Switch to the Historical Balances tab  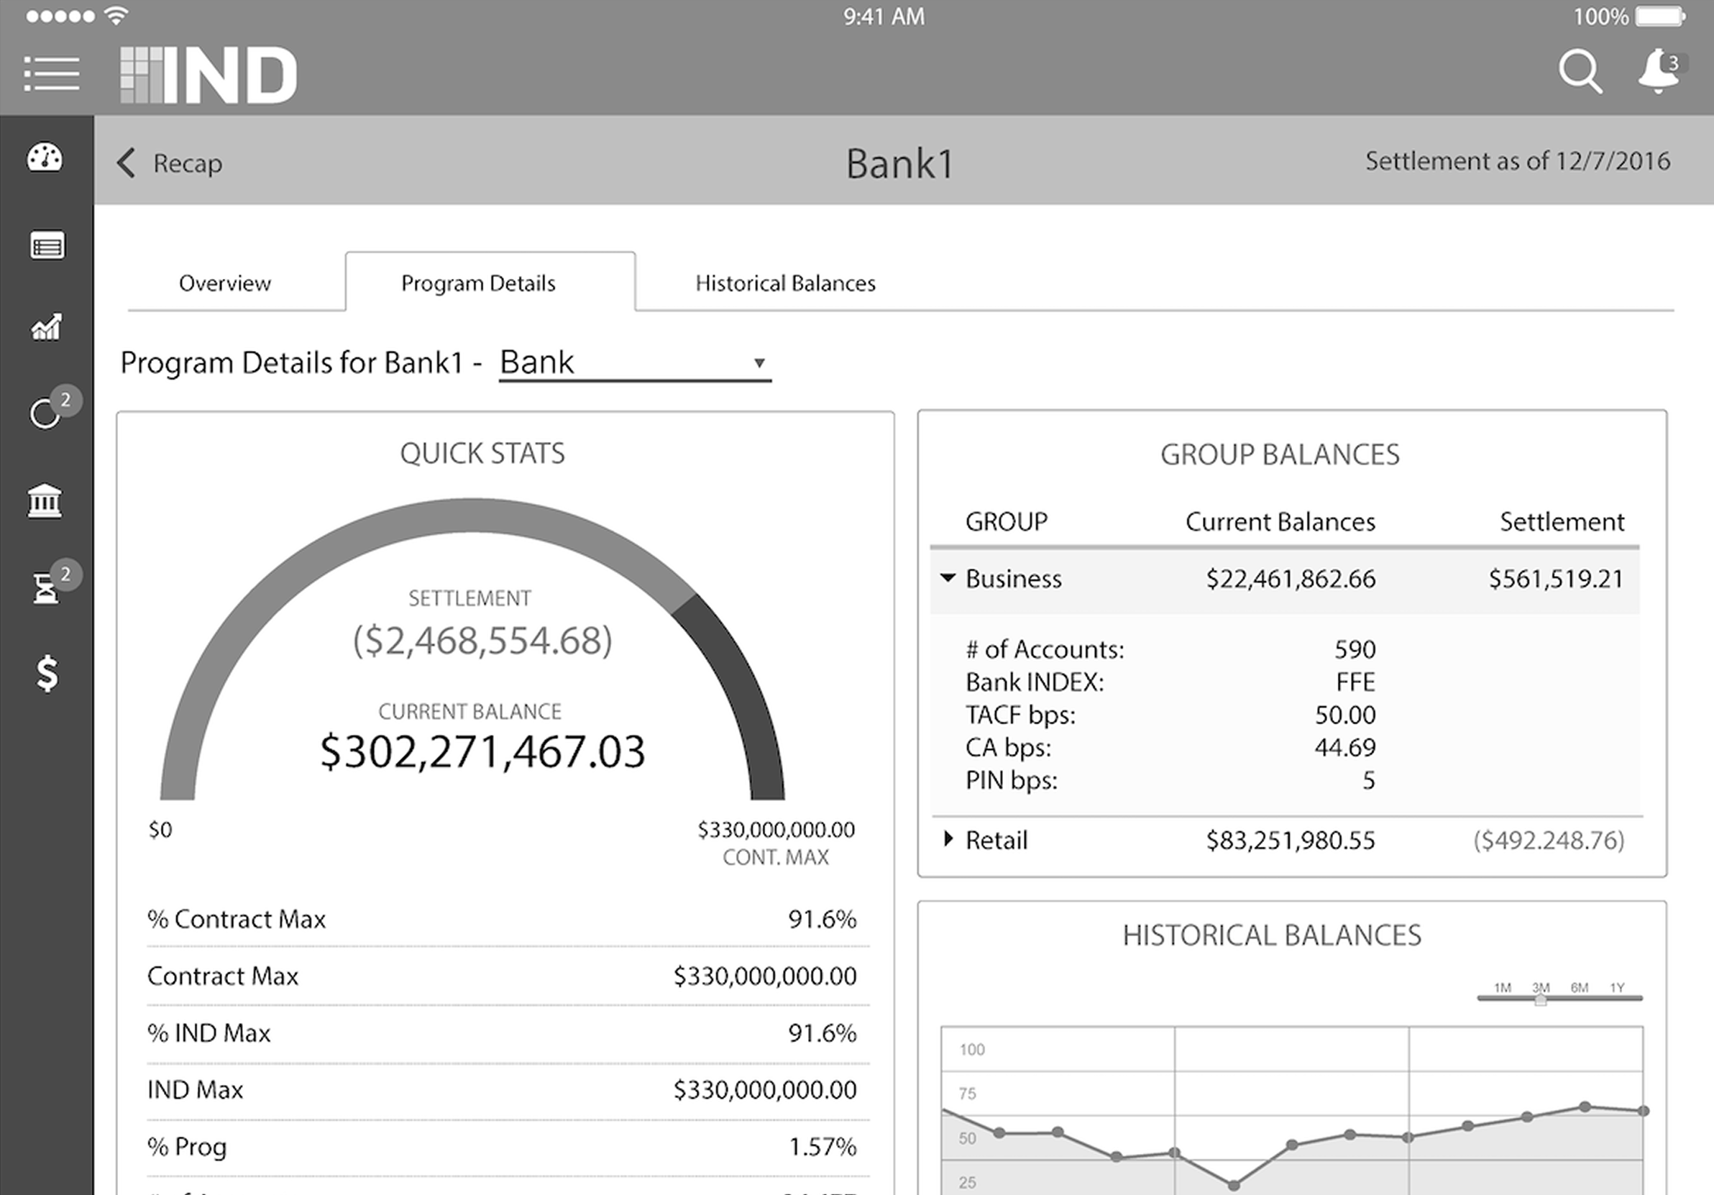click(x=785, y=283)
